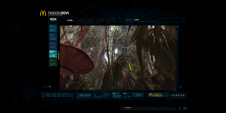Click the Filters label with arrow
Image resolution: width=226 pixels, height=113 pixels.
pos(70,20)
